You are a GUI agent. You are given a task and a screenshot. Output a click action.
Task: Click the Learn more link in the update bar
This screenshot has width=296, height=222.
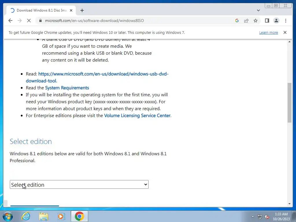point(269,32)
